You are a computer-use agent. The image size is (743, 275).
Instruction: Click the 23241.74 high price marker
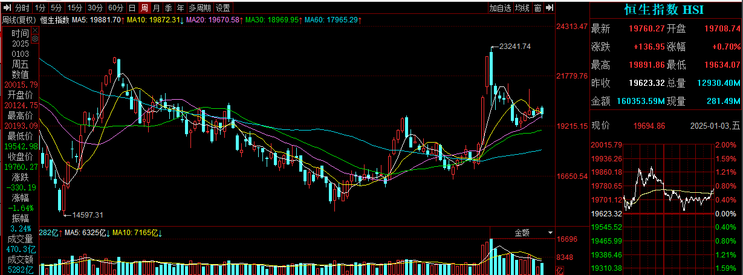[x=515, y=46]
